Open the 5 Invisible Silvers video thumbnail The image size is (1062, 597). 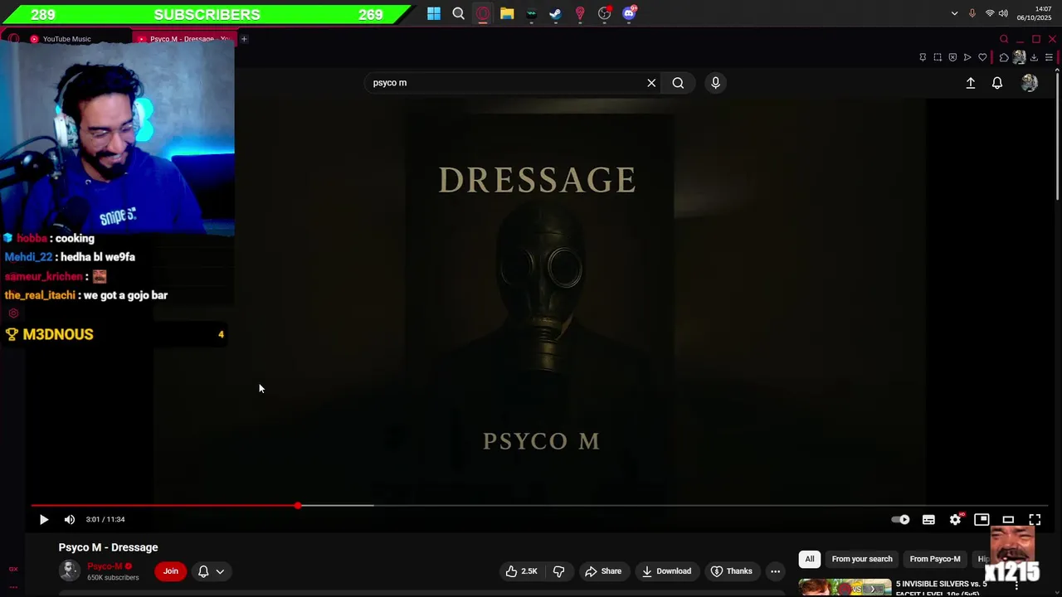845,588
